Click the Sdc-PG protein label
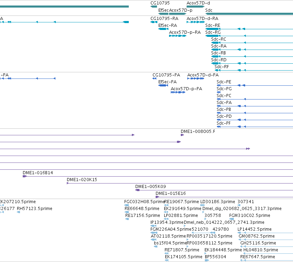This screenshot has height=262, width=293. pos(224,89)
